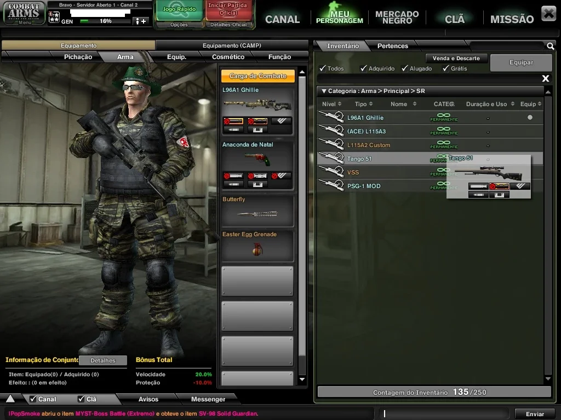This screenshot has height=420, width=561.
Task: Click the Anaconda de Natal revolver image
Action: pos(257,159)
